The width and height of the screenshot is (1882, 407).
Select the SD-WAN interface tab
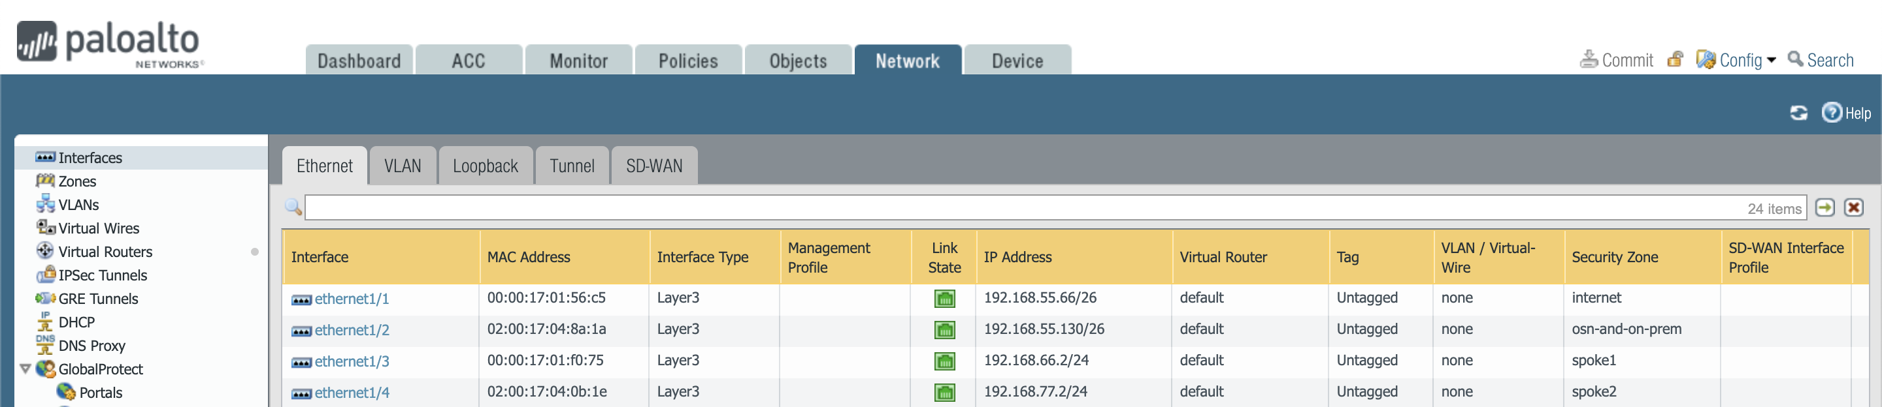click(653, 166)
